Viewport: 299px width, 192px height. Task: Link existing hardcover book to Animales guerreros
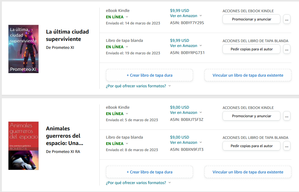(x=248, y=172)
